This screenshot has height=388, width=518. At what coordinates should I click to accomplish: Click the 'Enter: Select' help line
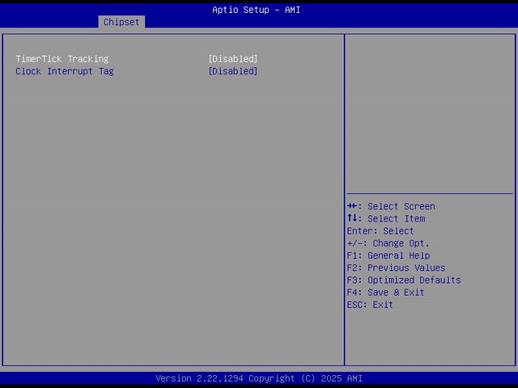tap(380, 231)
